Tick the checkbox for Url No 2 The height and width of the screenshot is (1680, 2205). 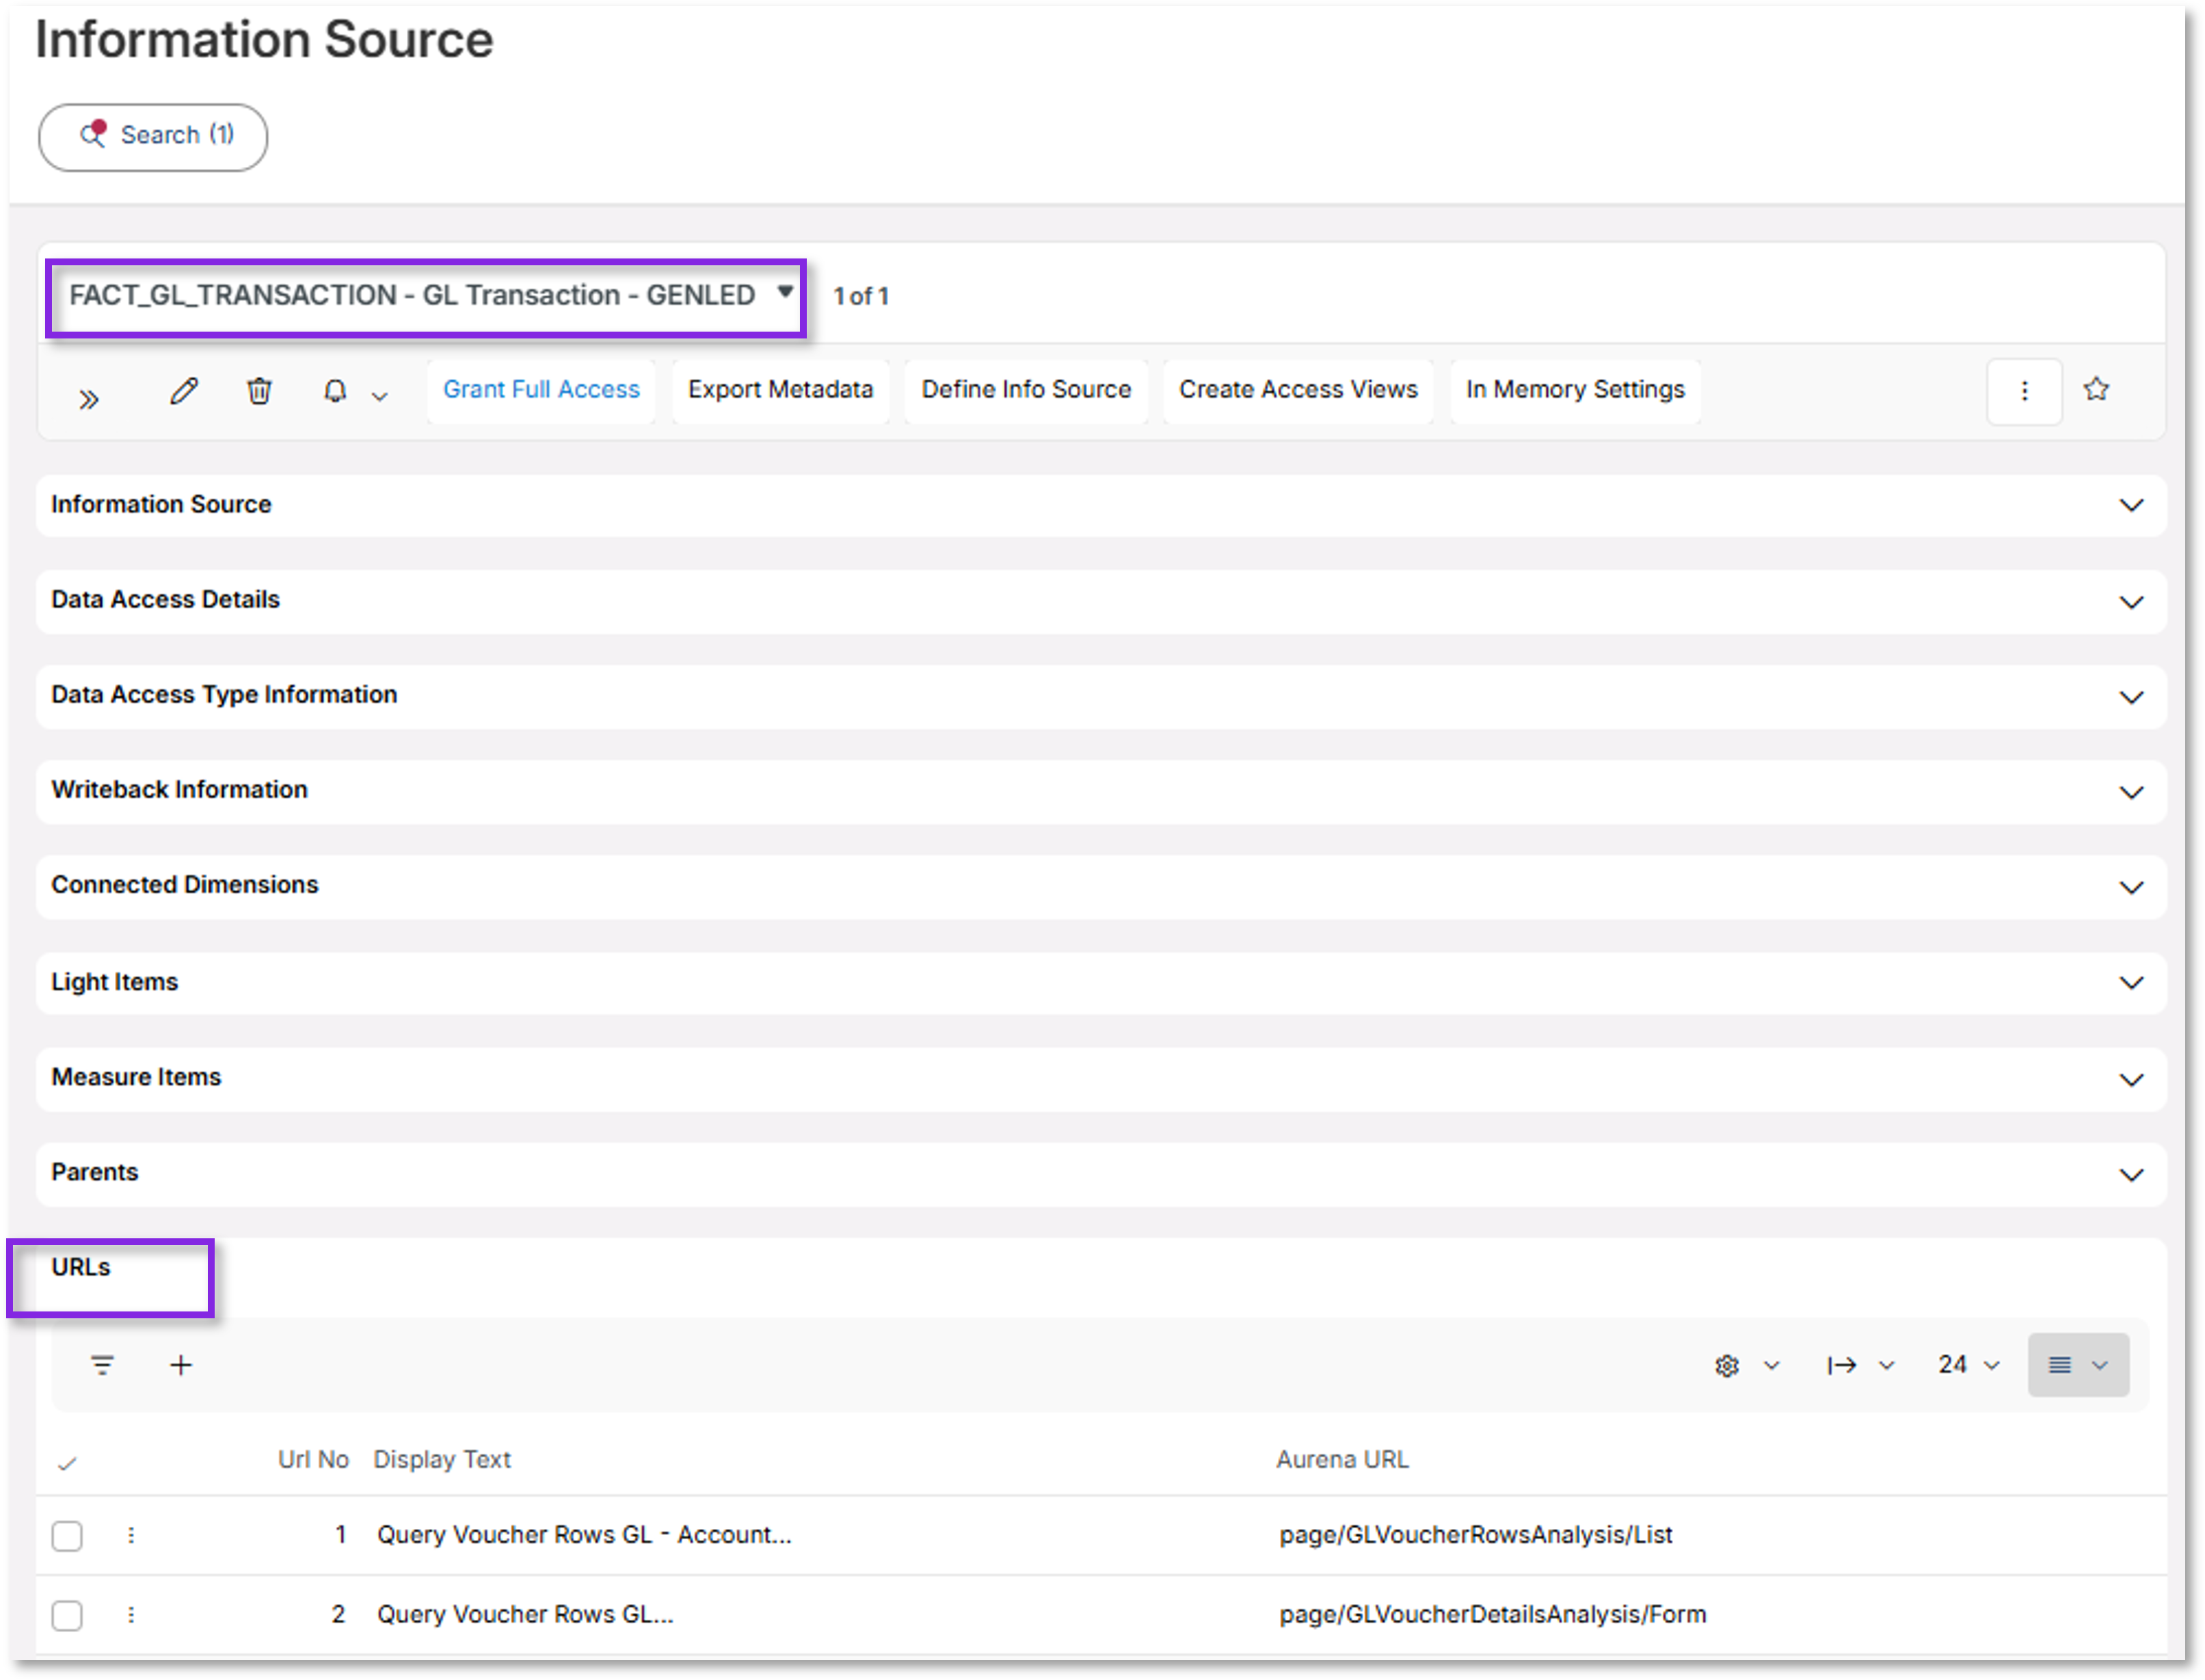tap(67, 1615)
